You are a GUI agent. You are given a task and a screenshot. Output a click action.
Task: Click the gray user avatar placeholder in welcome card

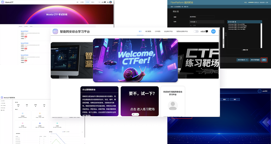173,105
